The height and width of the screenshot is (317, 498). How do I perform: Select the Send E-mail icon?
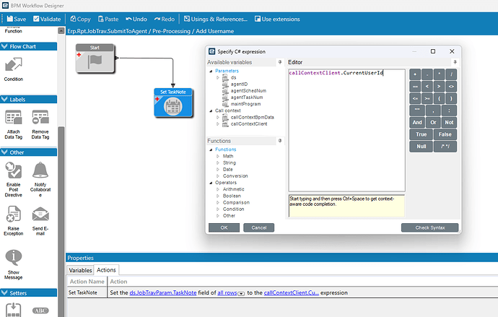coord(40,214)
